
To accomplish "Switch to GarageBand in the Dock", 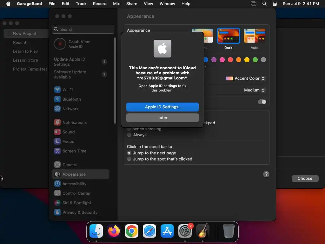I will (203, 231).
